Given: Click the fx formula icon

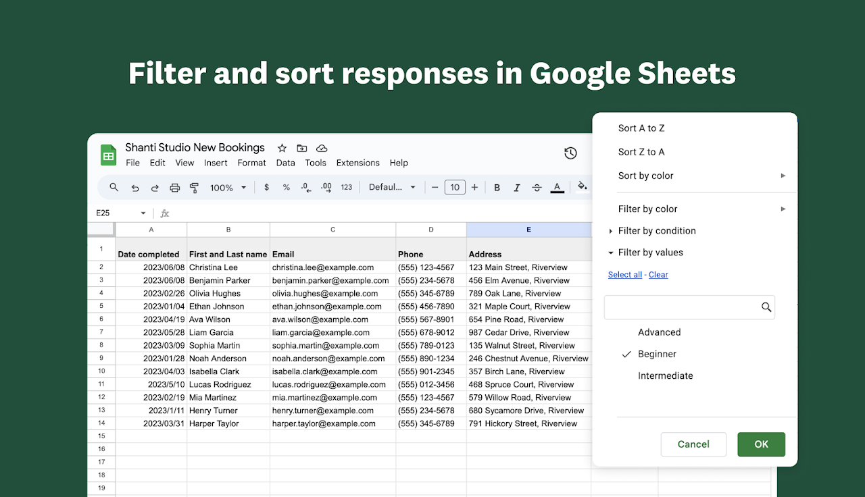Looking at the screenshot, I should [x=164, y=213].
